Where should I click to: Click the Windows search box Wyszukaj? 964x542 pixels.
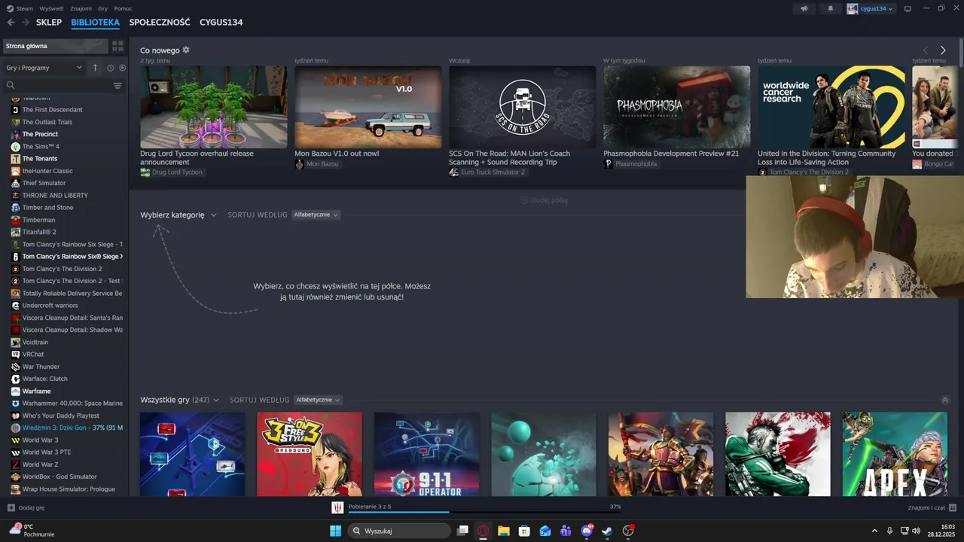coord(400,531)
